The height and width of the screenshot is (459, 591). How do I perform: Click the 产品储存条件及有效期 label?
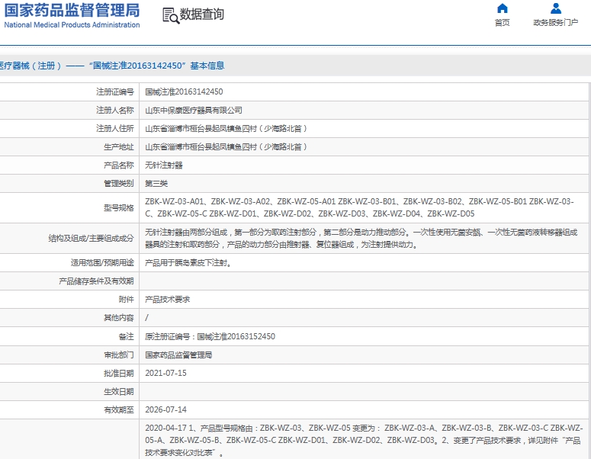tap(96, 281)
